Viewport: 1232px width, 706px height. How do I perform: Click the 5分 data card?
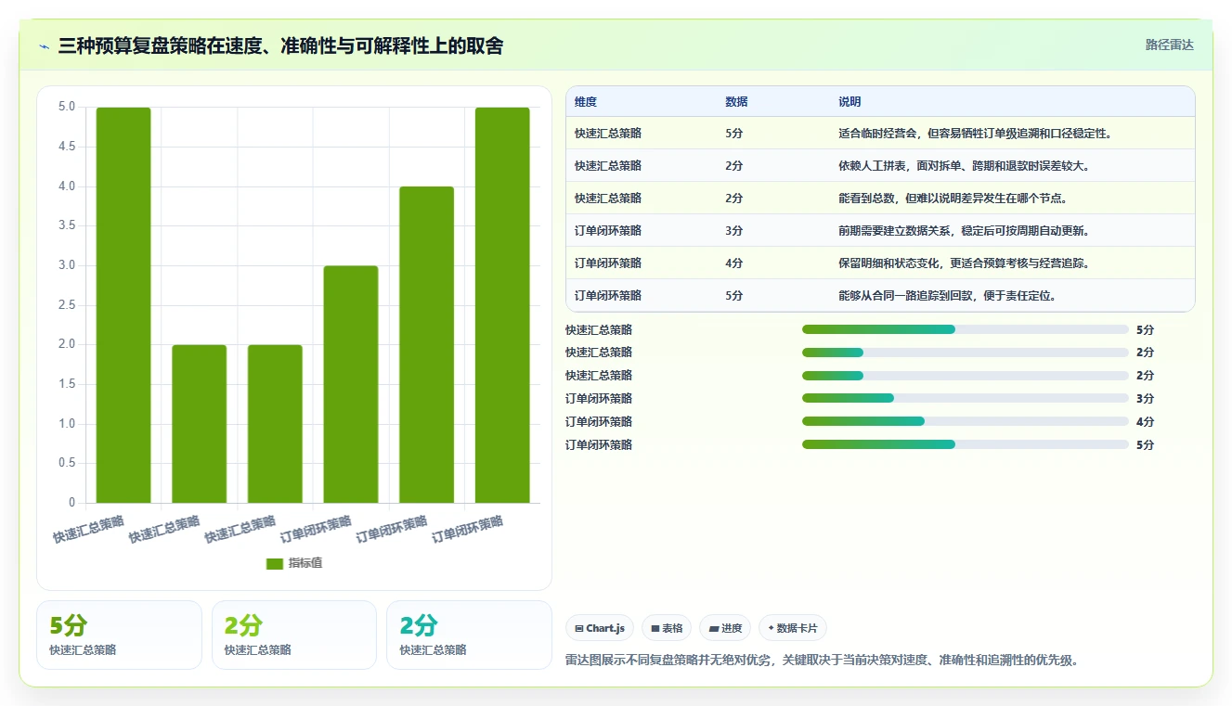(x=119, y=635)
